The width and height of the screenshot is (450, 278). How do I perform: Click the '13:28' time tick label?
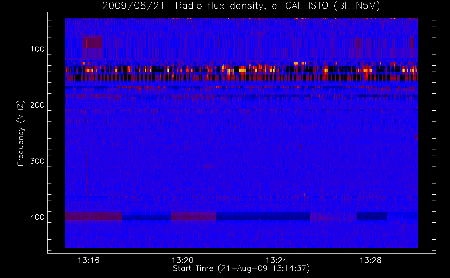point(371,260)
